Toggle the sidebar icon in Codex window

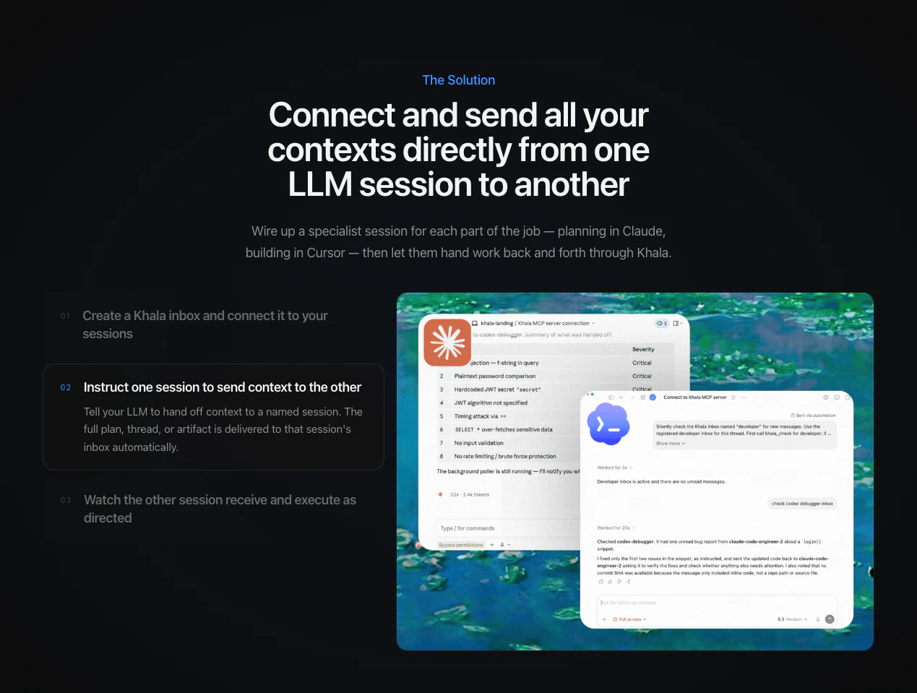coord(611,397)
